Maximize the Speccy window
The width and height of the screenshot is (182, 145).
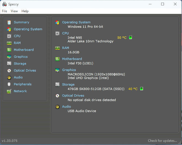[x=163, y=4]
